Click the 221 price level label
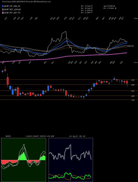 pyautogui.click(x=133, y=91)
